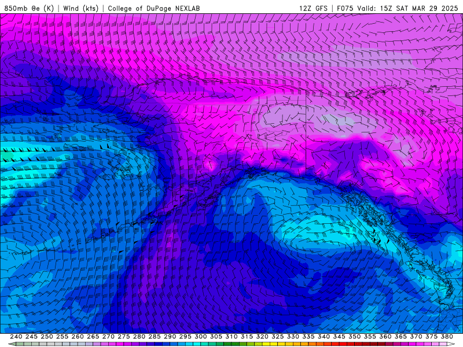
Task: Click the 350 legend value
Action: click(354, 337)
